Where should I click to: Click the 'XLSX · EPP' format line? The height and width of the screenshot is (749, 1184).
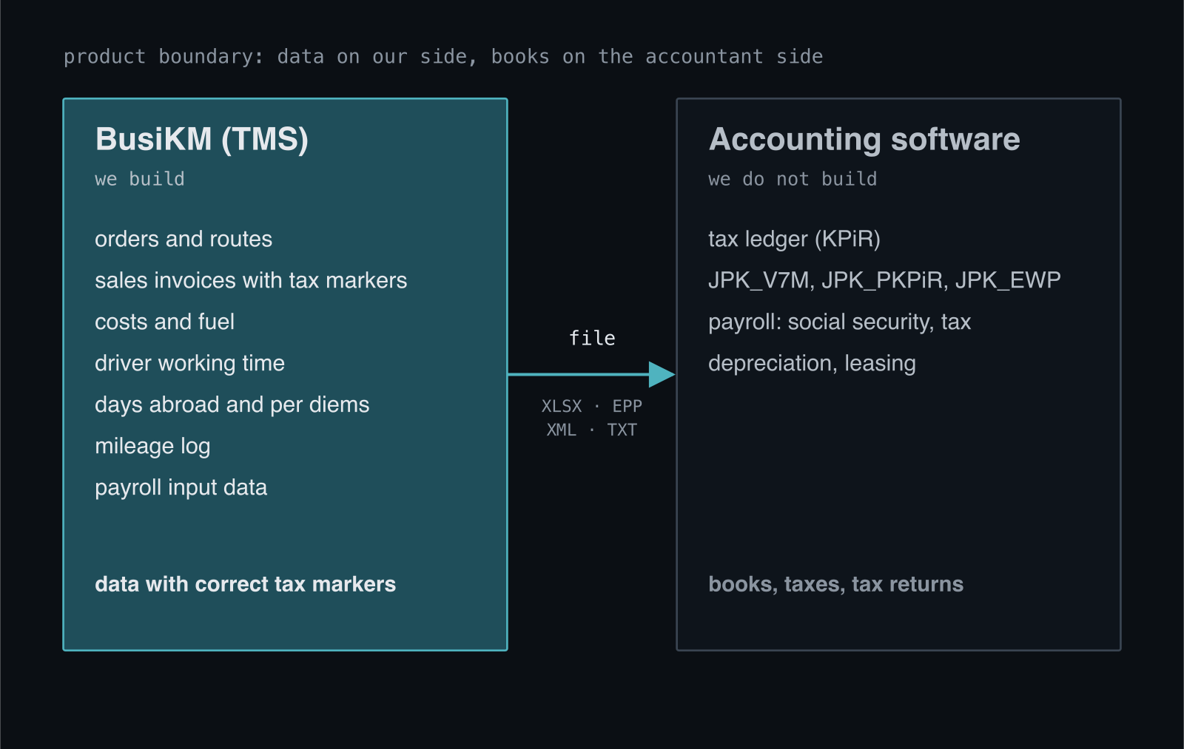pos(592,406)
